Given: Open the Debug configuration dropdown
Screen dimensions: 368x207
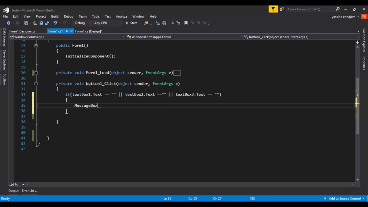Looking at the screenshot, I should tap(83, 23).
